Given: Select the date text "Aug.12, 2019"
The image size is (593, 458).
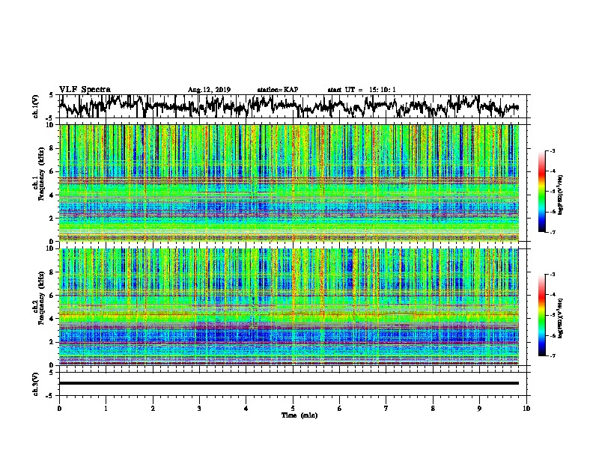Looking at the screenshot, I should (x=209, y=90).
